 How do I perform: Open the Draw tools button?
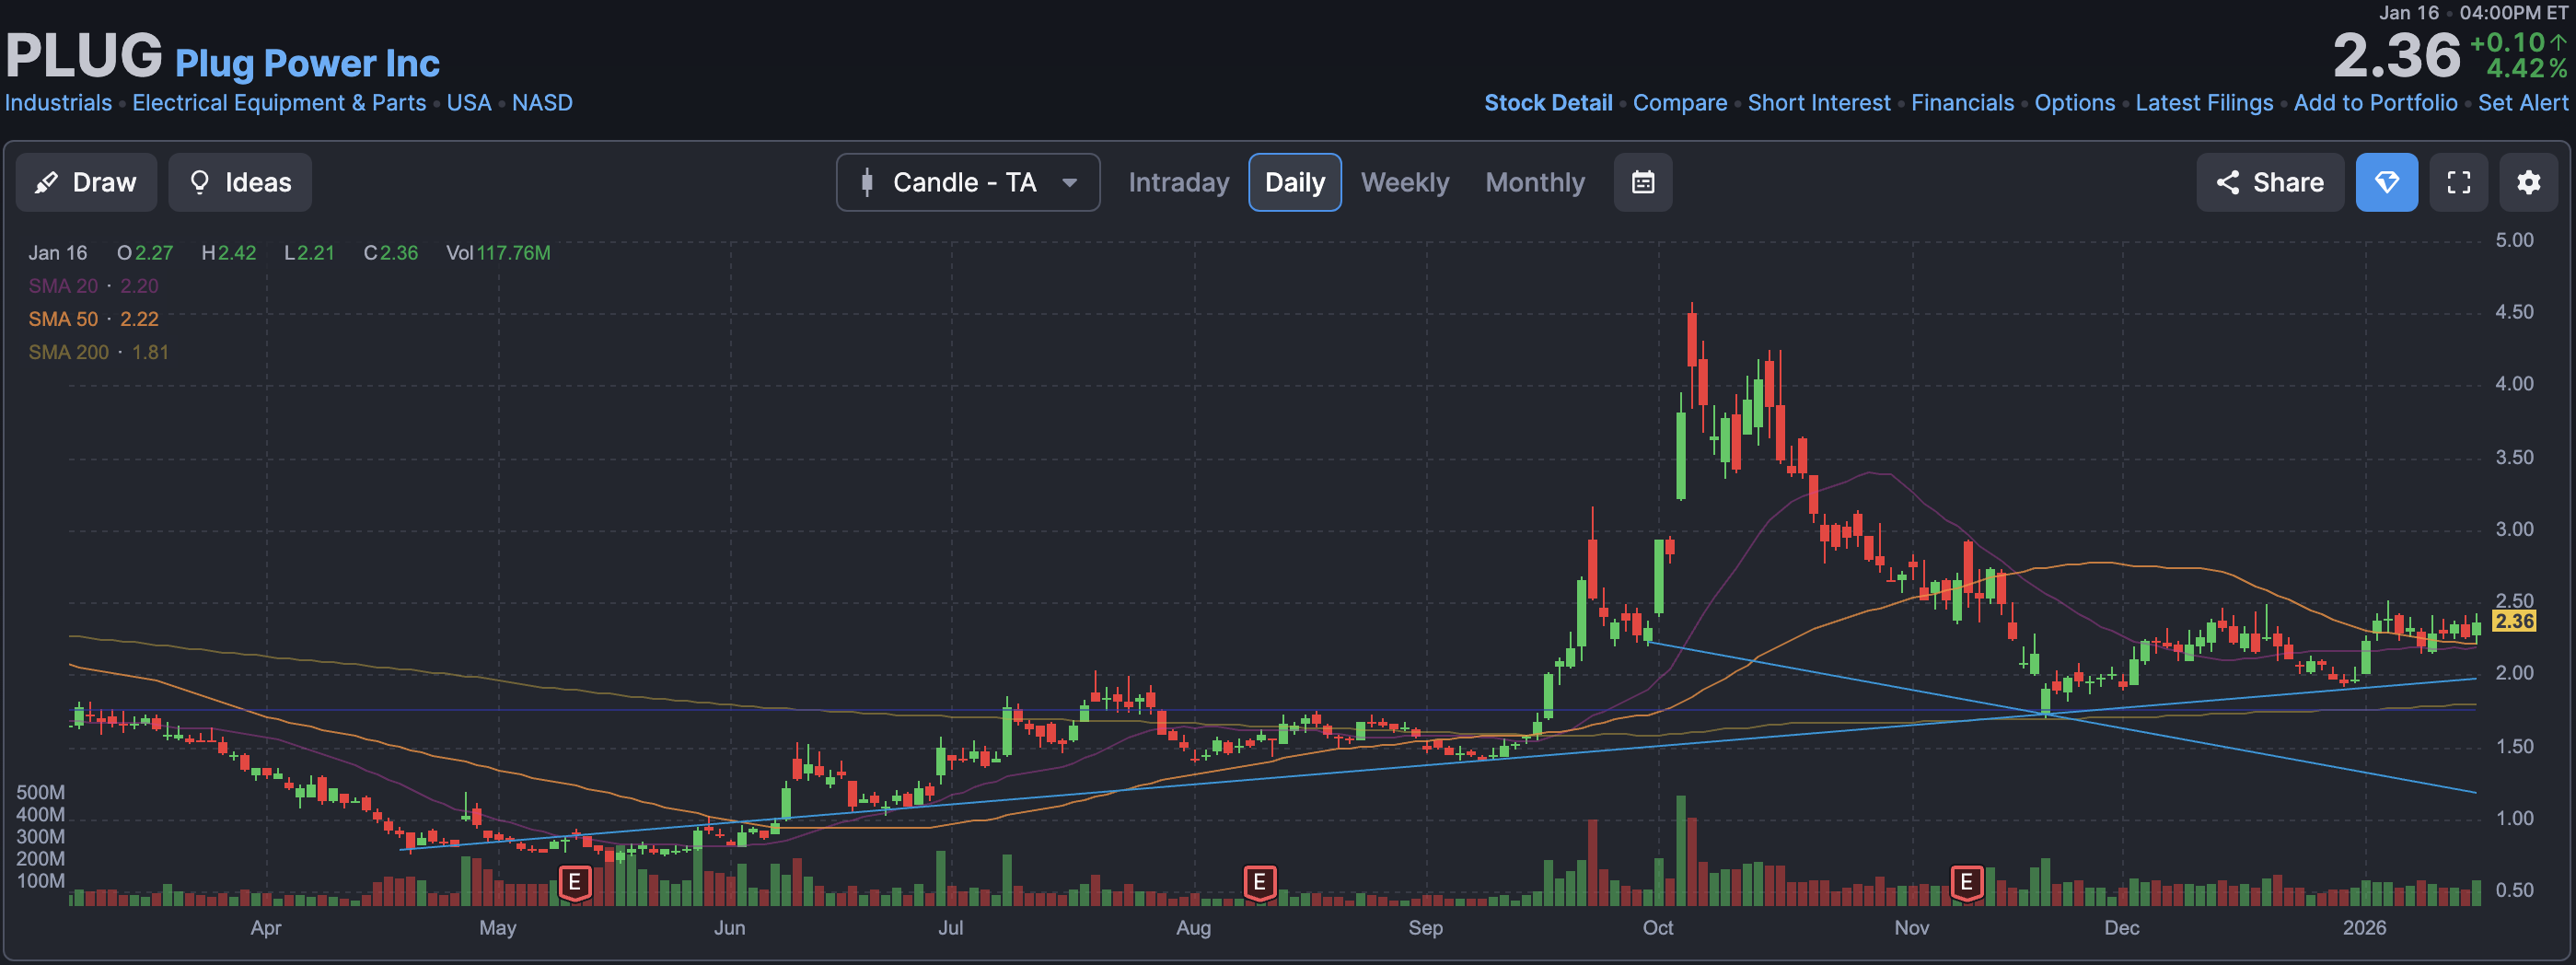click(86, 182)
